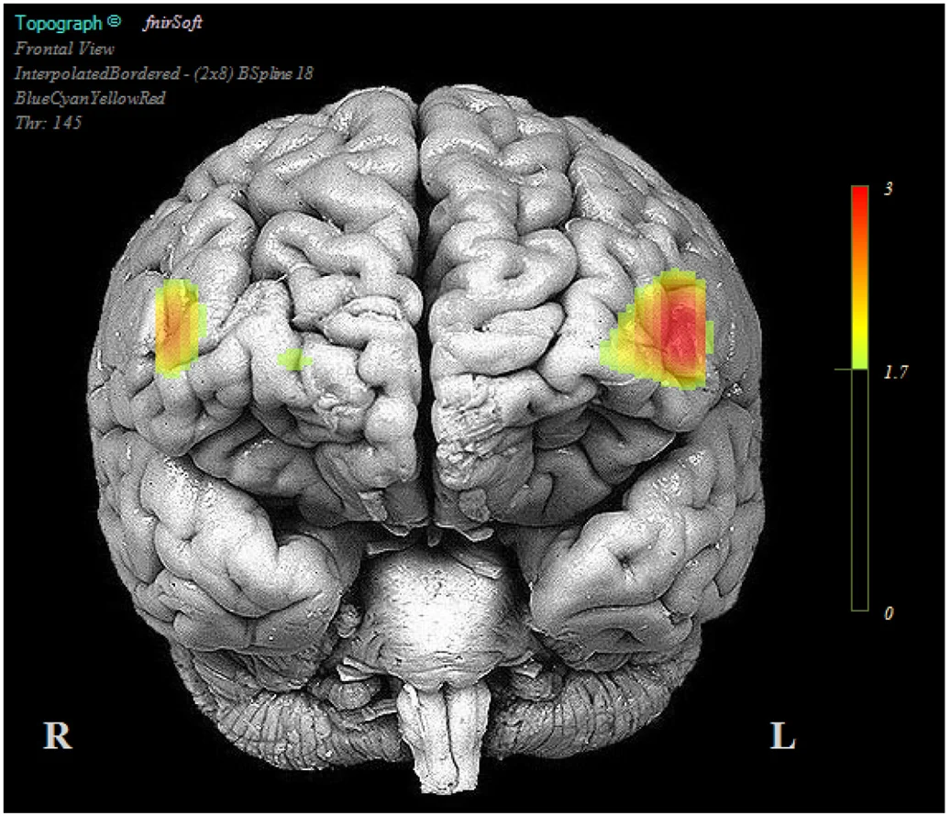Click the colorbar minimum value 0

[x=889, y=613]
